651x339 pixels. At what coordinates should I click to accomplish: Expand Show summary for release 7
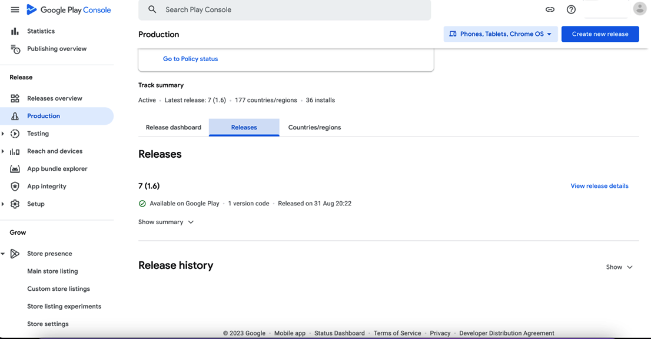point(166,222)
